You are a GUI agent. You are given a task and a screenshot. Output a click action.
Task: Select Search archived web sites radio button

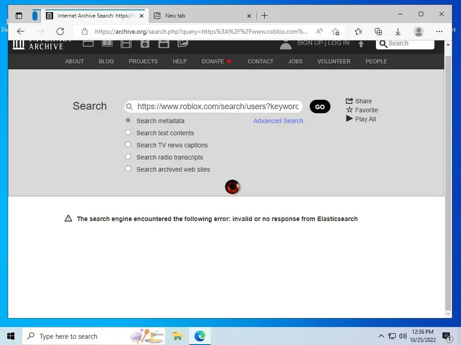pyautogui.click(x=128, y=169)
